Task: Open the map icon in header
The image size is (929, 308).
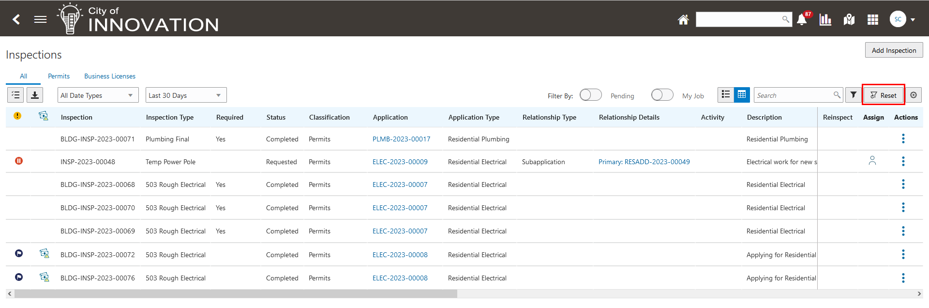Action: tap(849, 19)
